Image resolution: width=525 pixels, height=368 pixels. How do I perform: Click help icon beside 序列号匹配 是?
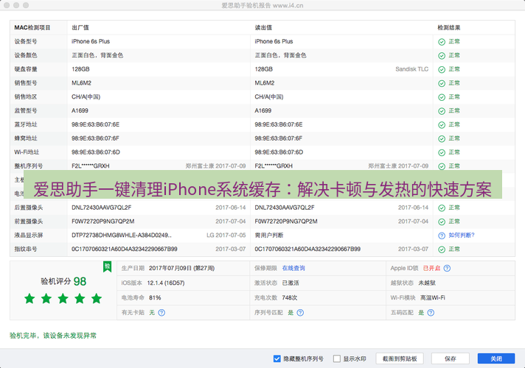(300, 313)
